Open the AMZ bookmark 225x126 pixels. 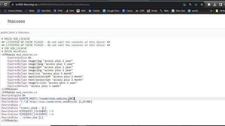pos(81,11)
